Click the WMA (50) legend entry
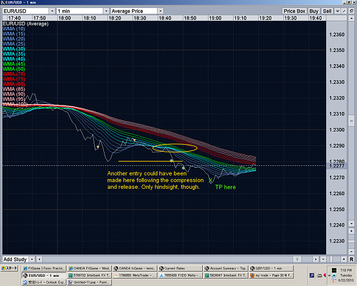Screen dimensions: 357x286 click(x=14, y=69)
